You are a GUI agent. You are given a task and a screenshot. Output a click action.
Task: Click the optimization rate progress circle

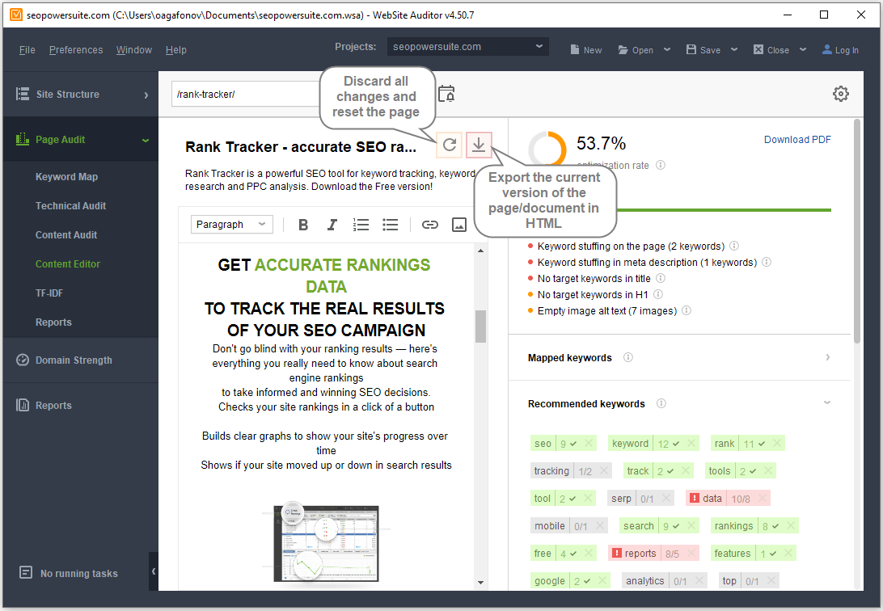tap(547, 150)
